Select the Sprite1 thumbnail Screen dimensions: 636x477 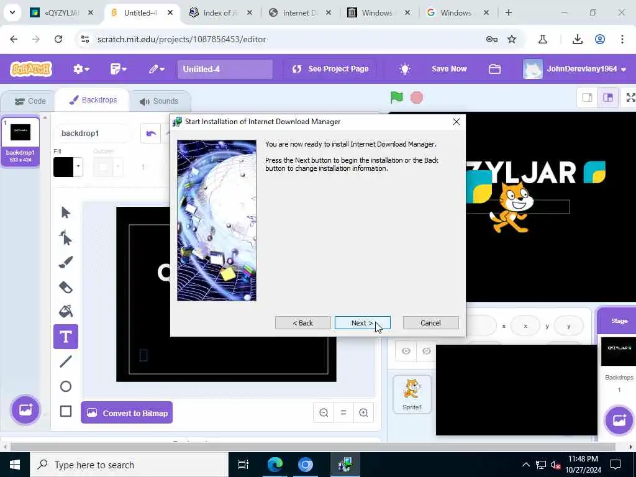point(412,394)
